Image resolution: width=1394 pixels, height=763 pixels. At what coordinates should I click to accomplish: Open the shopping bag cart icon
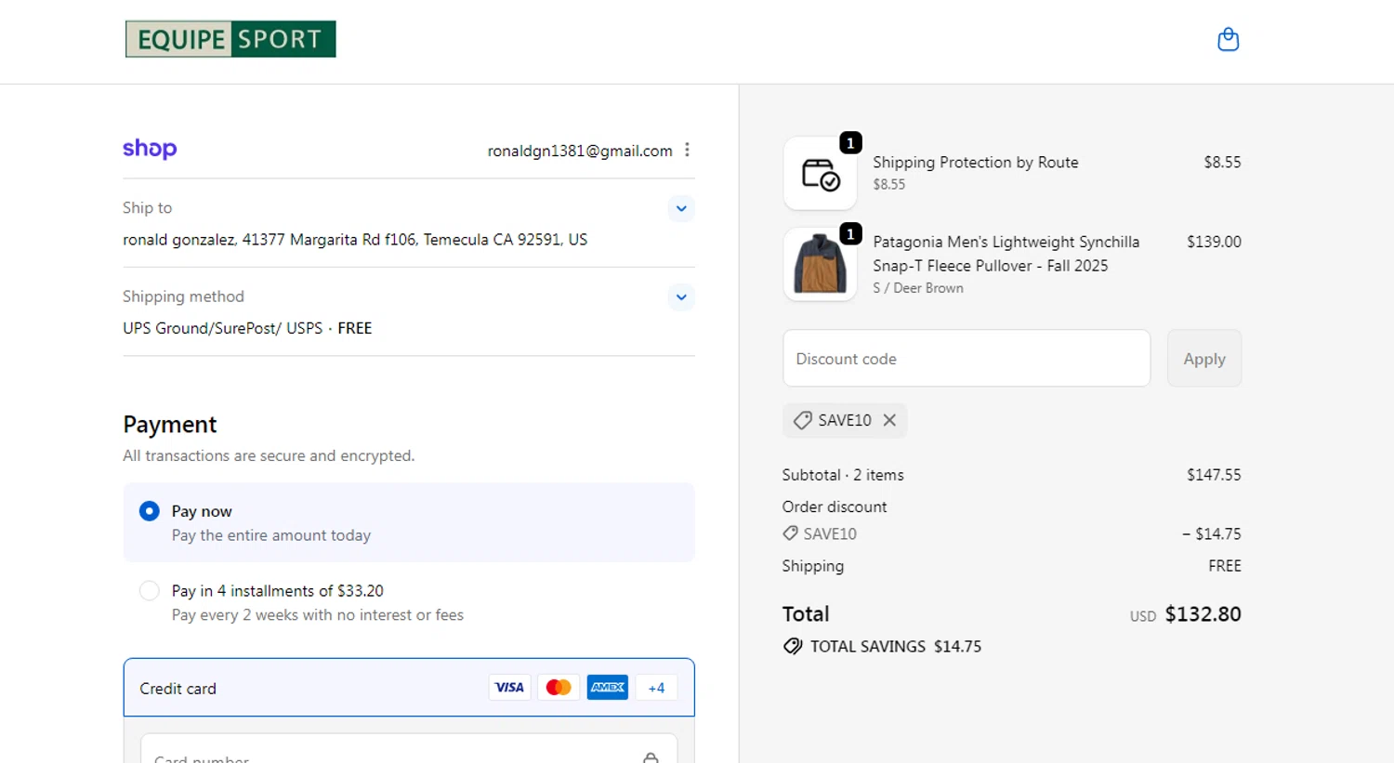[1228, 40]
